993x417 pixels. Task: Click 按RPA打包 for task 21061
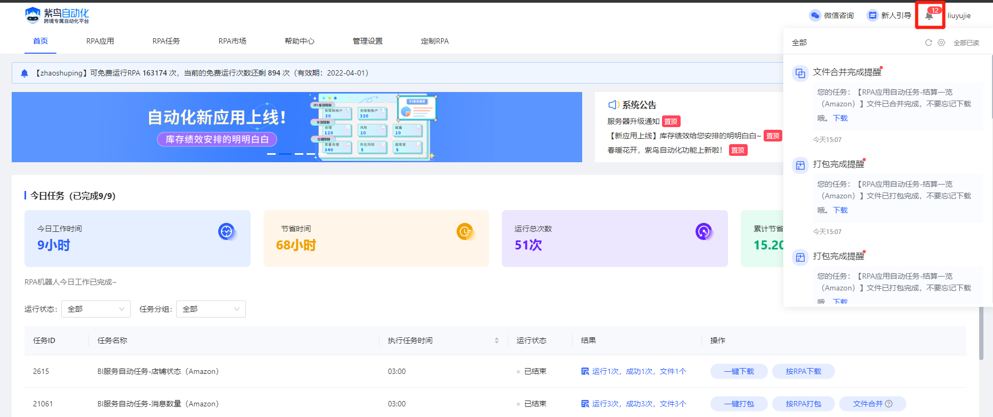[x=804, y=404]
